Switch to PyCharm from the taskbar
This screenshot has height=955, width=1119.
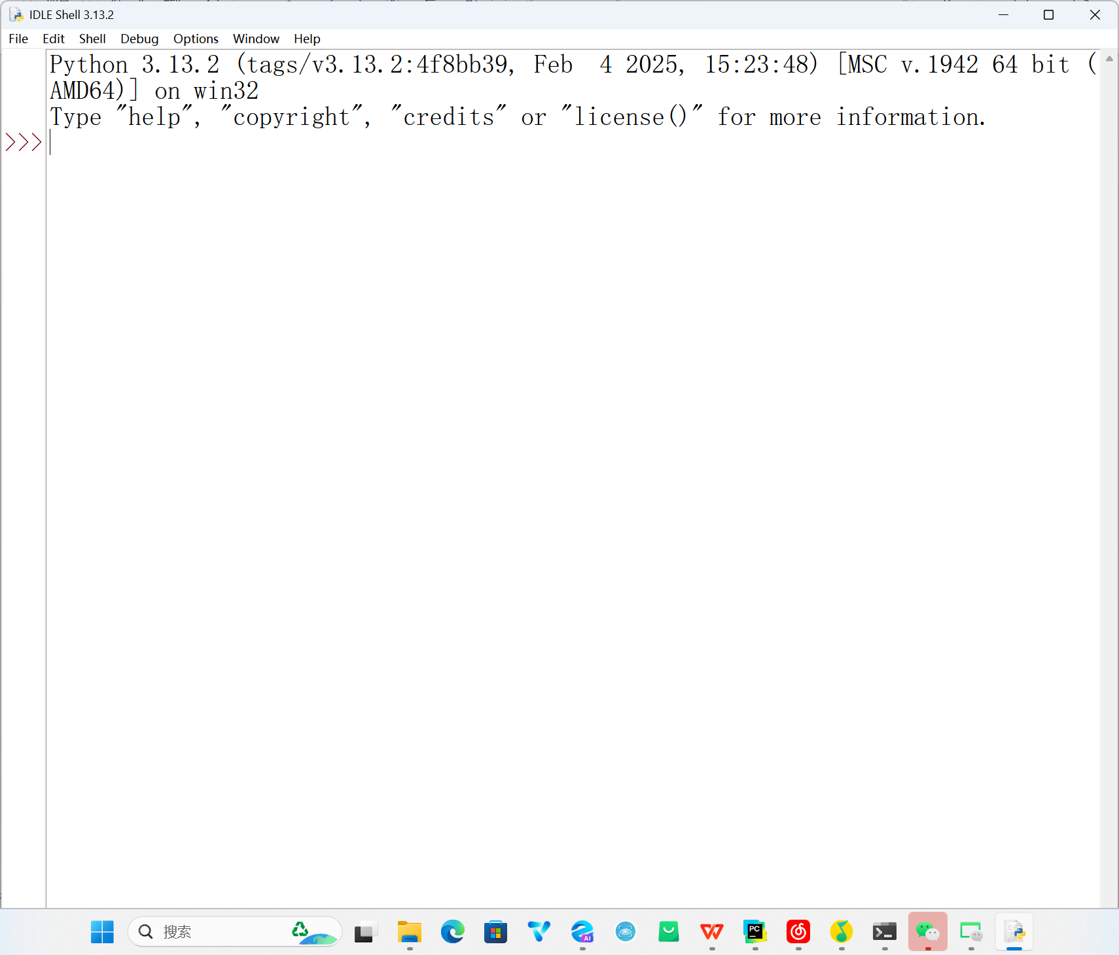coord(755,931)
